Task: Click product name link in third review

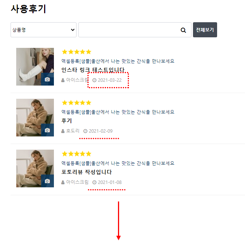Action: pos(118,163)
